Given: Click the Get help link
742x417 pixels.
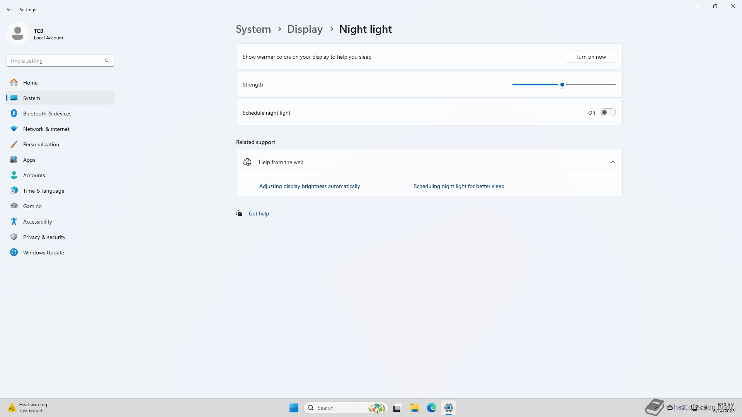Looking at the screenshot, I should coord(259,214).
